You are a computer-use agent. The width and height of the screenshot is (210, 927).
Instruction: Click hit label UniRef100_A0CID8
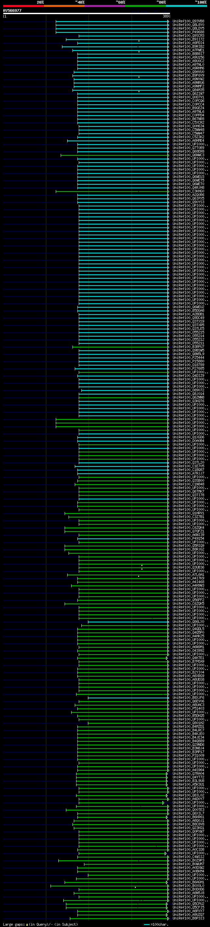click(188, 849)
